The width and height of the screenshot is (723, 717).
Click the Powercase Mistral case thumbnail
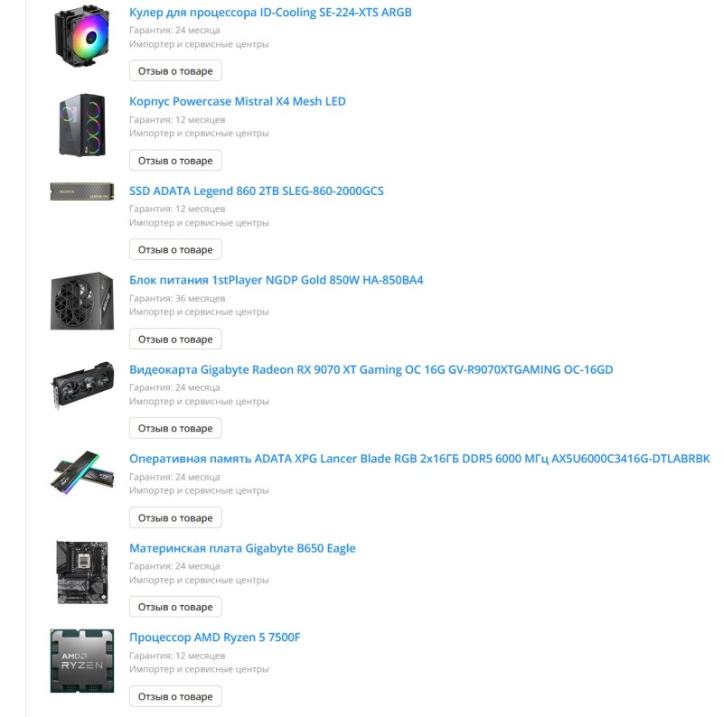82,125
